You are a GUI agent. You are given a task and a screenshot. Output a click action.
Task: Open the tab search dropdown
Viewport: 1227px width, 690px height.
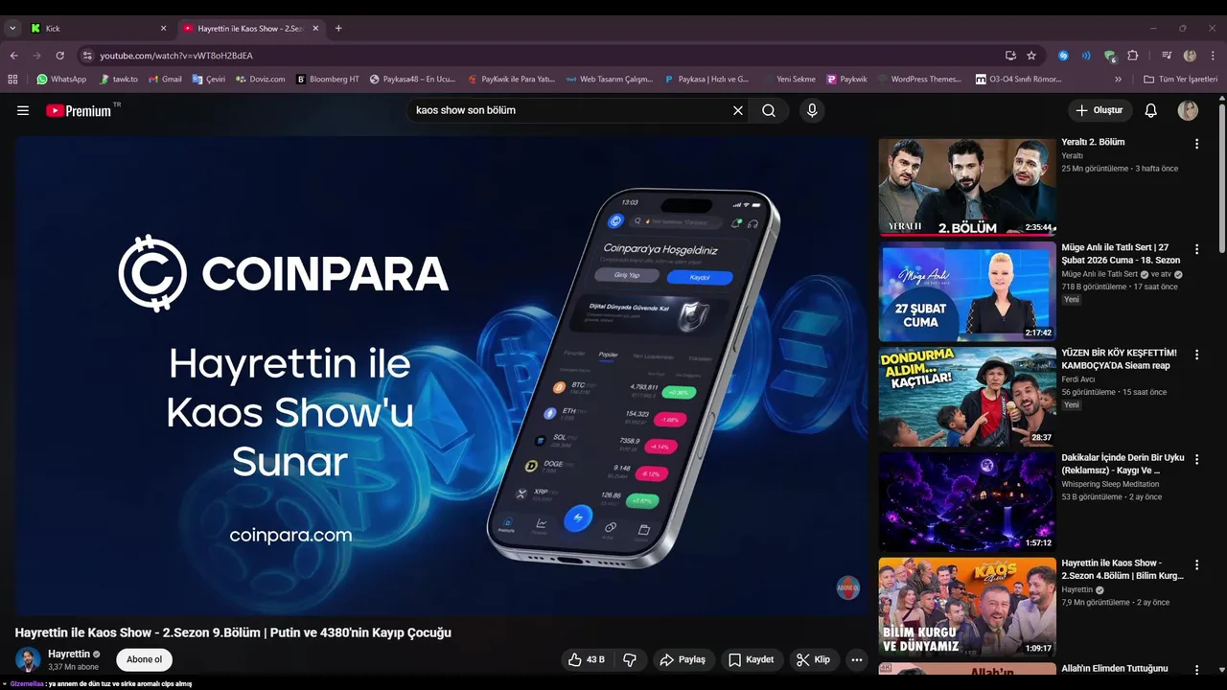(x=12, y=29)
